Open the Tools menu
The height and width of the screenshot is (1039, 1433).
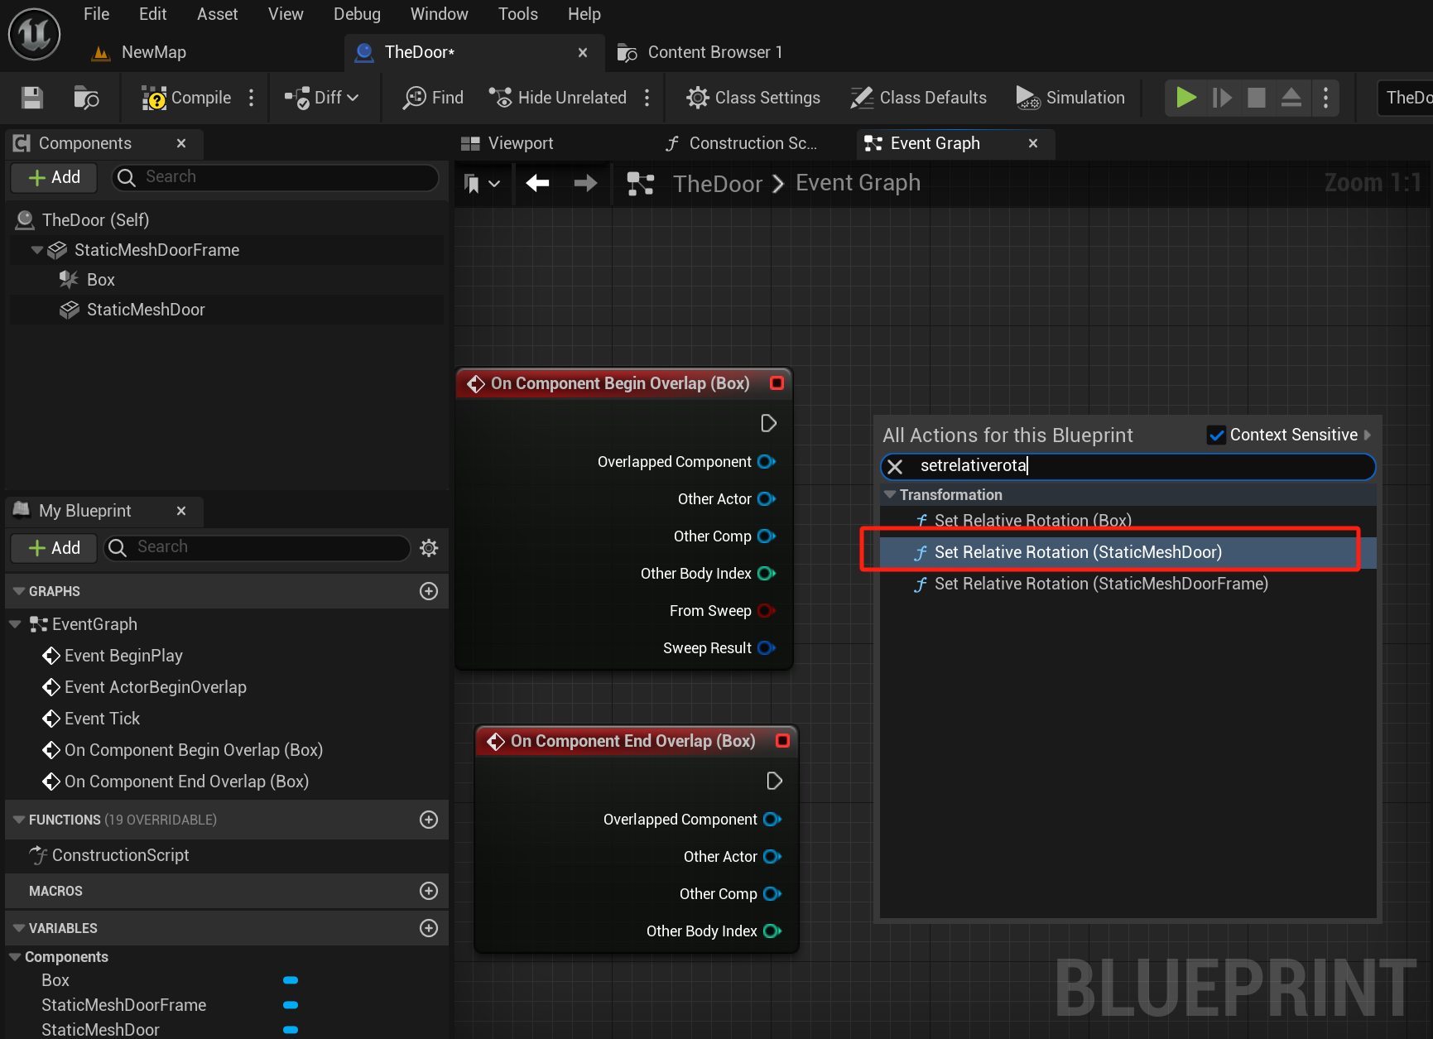tap(518, 14)
